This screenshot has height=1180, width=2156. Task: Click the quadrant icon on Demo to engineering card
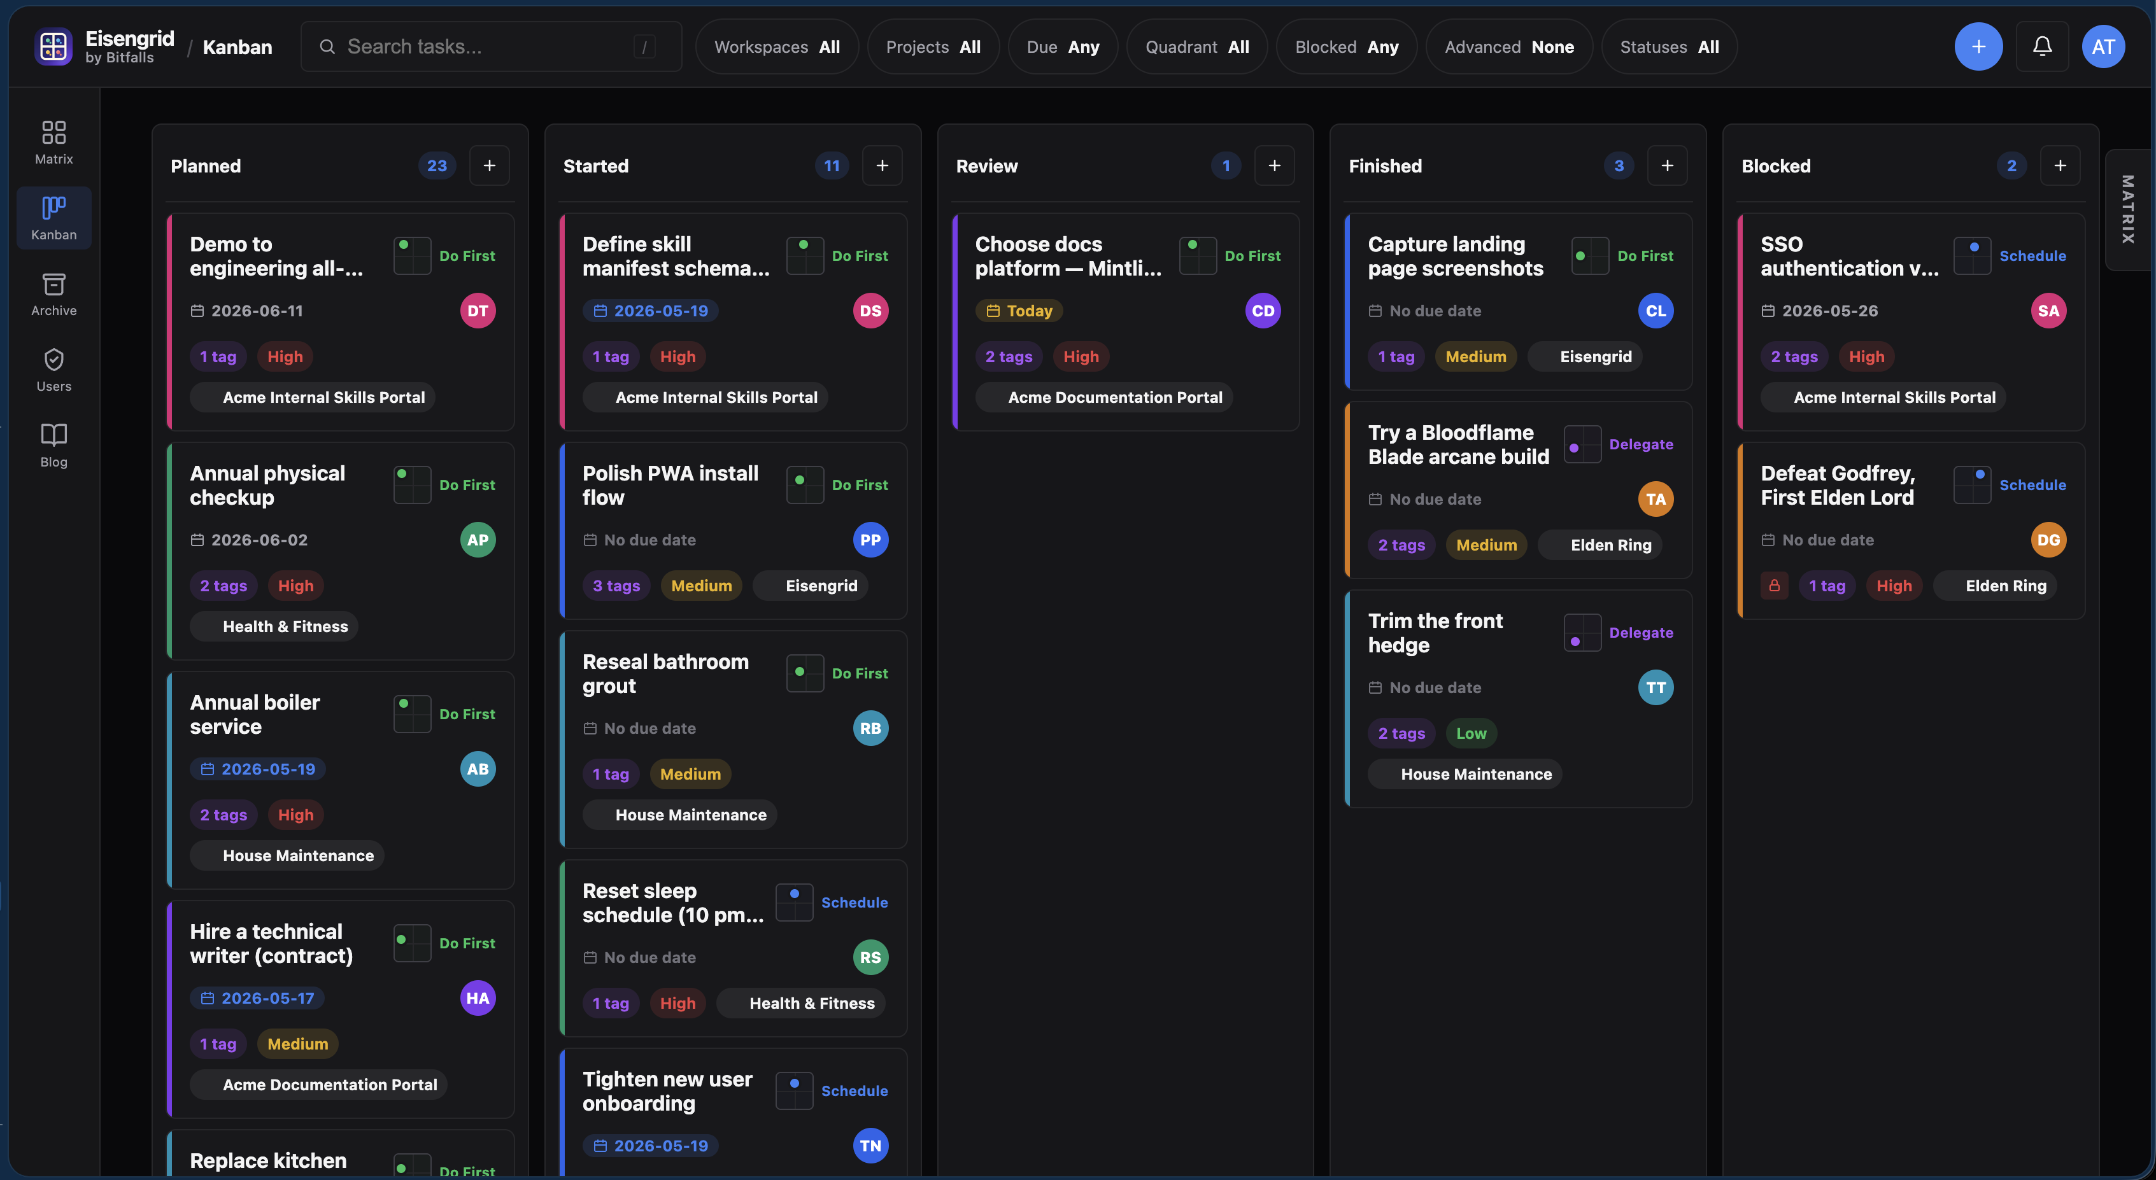coord(413,255)
